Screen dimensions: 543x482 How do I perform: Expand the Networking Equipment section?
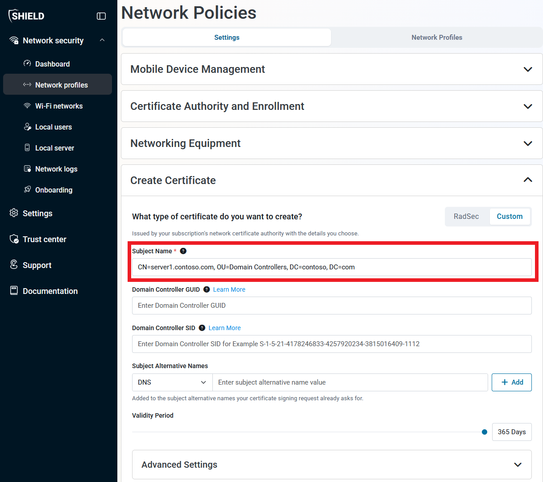[x=332, y=143]
